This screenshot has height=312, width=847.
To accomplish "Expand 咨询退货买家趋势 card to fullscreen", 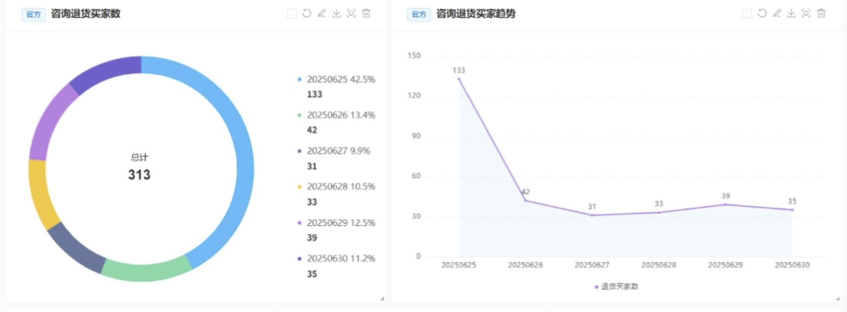I will click(x=806, y=14).
